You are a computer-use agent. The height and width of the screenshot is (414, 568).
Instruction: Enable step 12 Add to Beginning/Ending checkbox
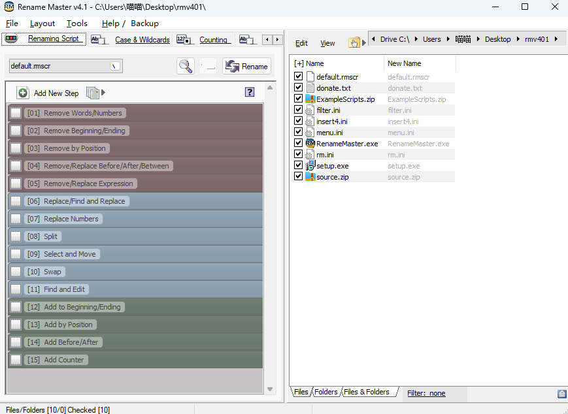point(16,307)
